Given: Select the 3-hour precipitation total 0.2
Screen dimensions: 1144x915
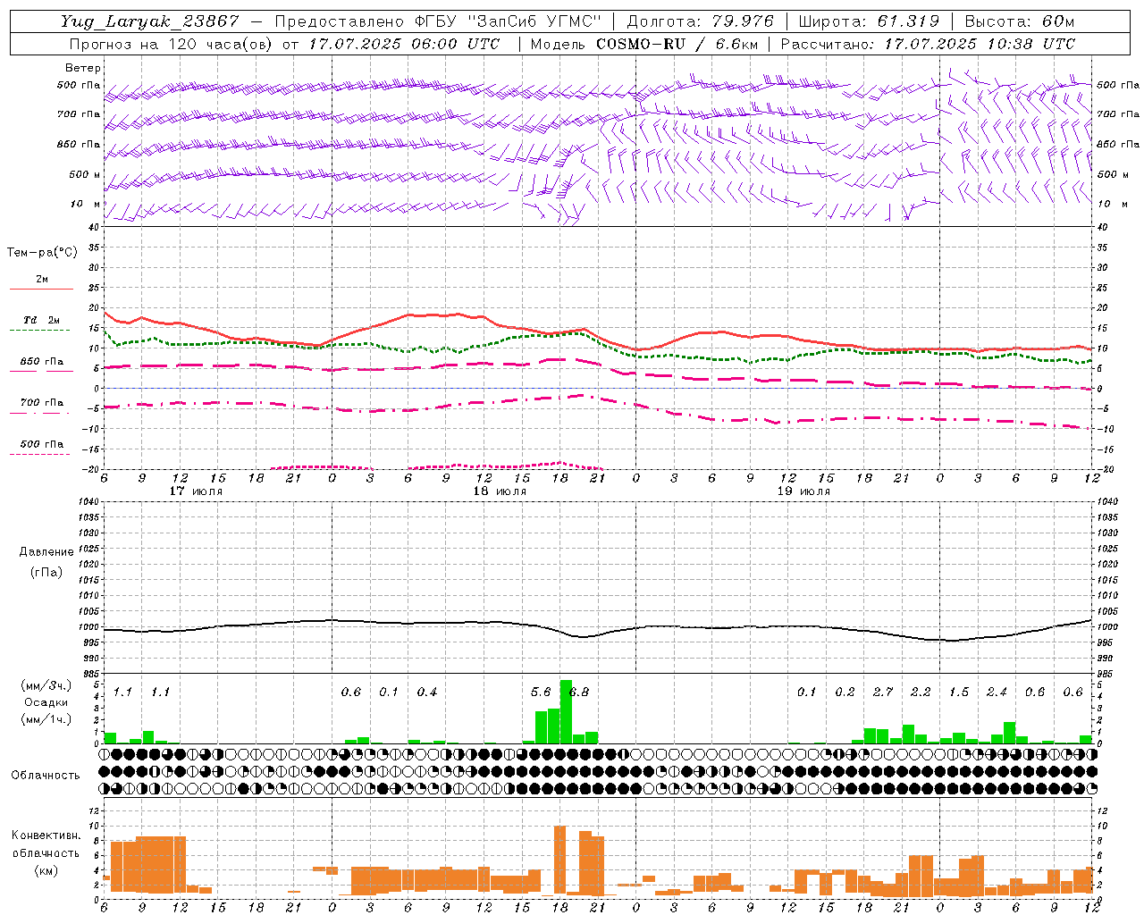Looking at the screenshot, I should 845,692.
